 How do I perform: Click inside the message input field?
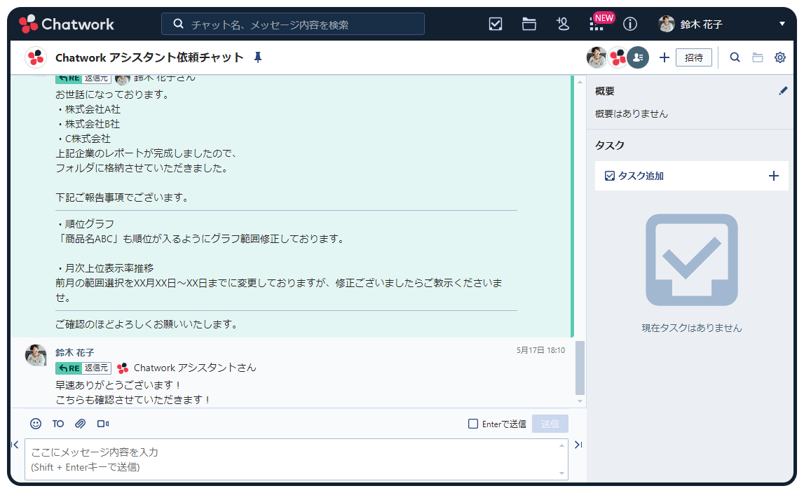pyautogui.click(x=280, y=459)
